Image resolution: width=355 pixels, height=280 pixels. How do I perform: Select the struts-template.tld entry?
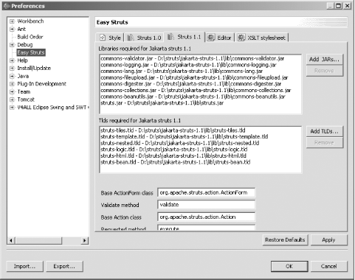[185, 137]
